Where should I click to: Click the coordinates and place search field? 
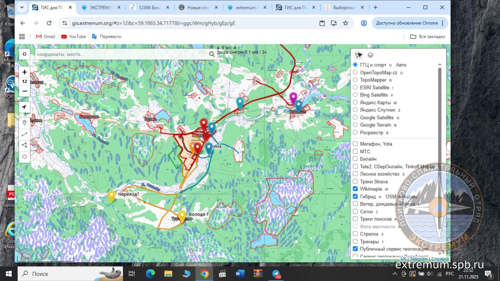121,54
